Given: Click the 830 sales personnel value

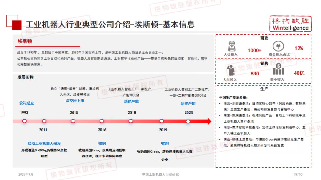Looking at the screenshot, I should coord(255,74).
